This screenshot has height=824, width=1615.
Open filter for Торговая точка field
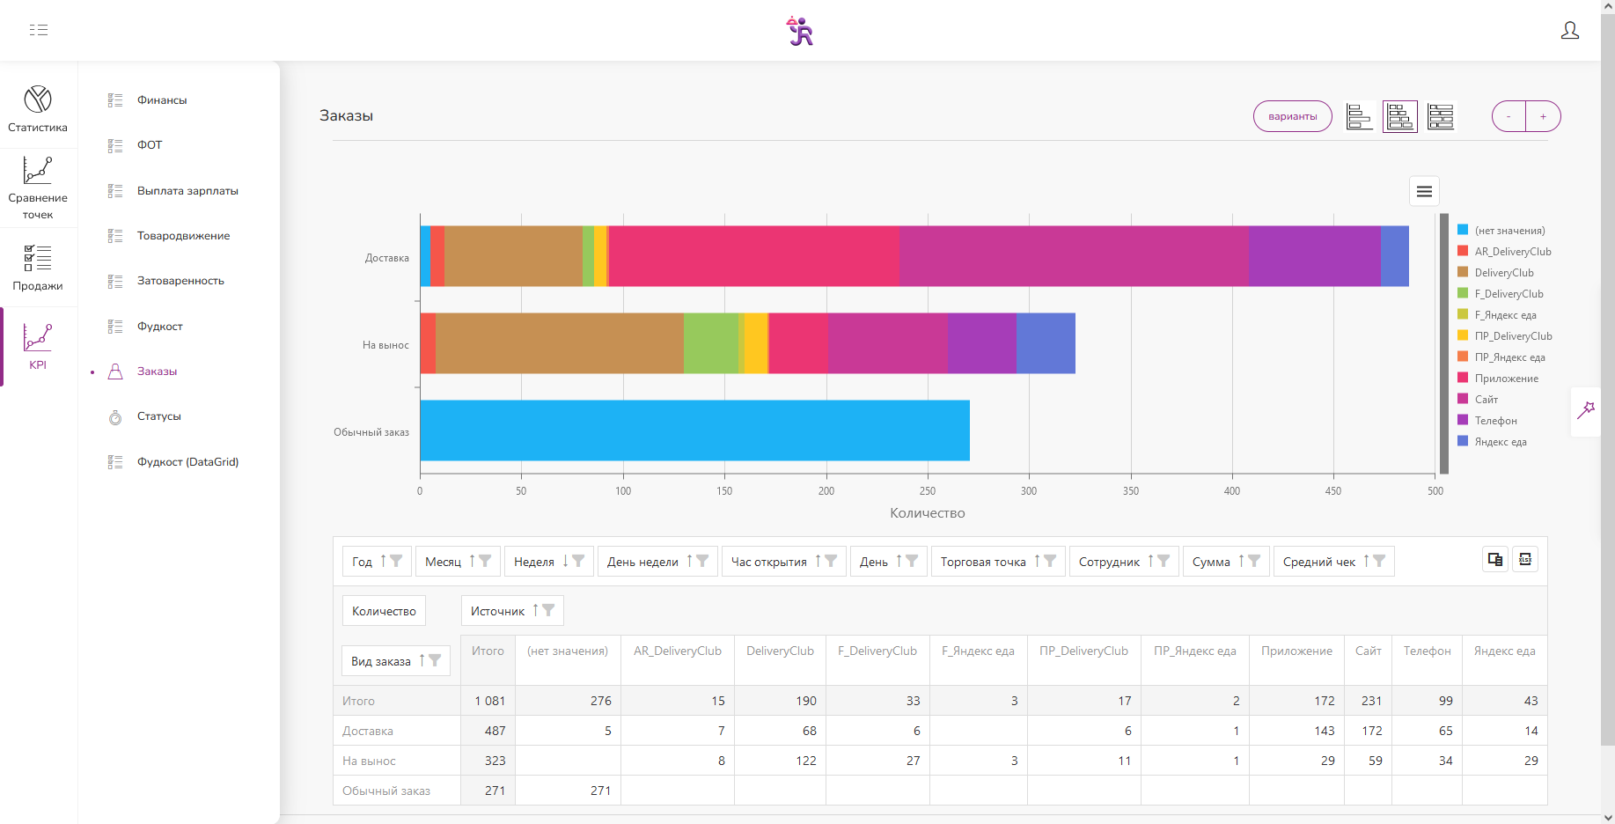coord(1051,561)
